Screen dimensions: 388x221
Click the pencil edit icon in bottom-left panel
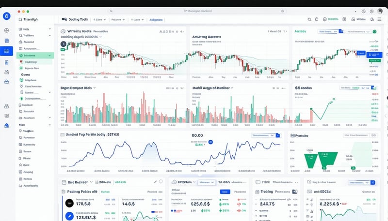(155, 181)
